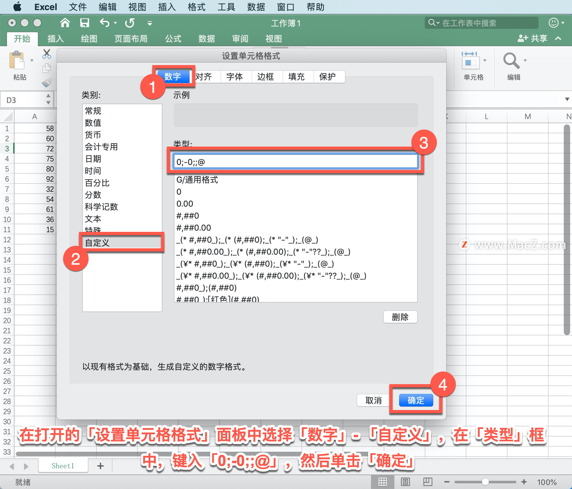Switch to the 字体 tab
The height and width of the screenshot is (489, 572).
tap(235, 77)
